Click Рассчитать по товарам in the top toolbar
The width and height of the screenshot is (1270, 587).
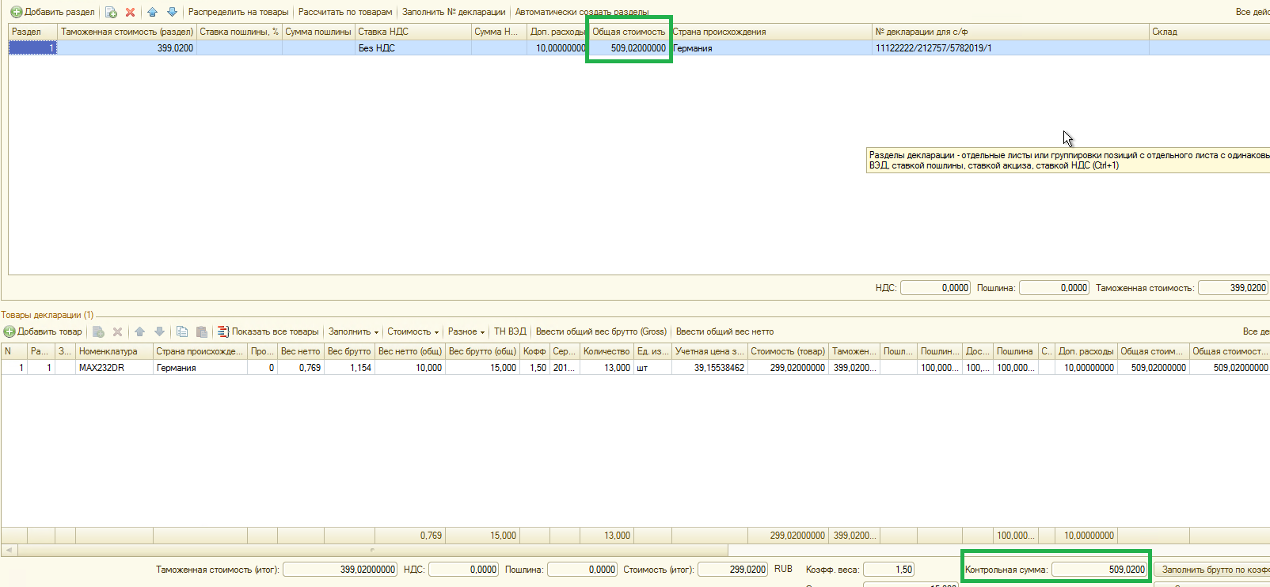[x=345, y=13]
